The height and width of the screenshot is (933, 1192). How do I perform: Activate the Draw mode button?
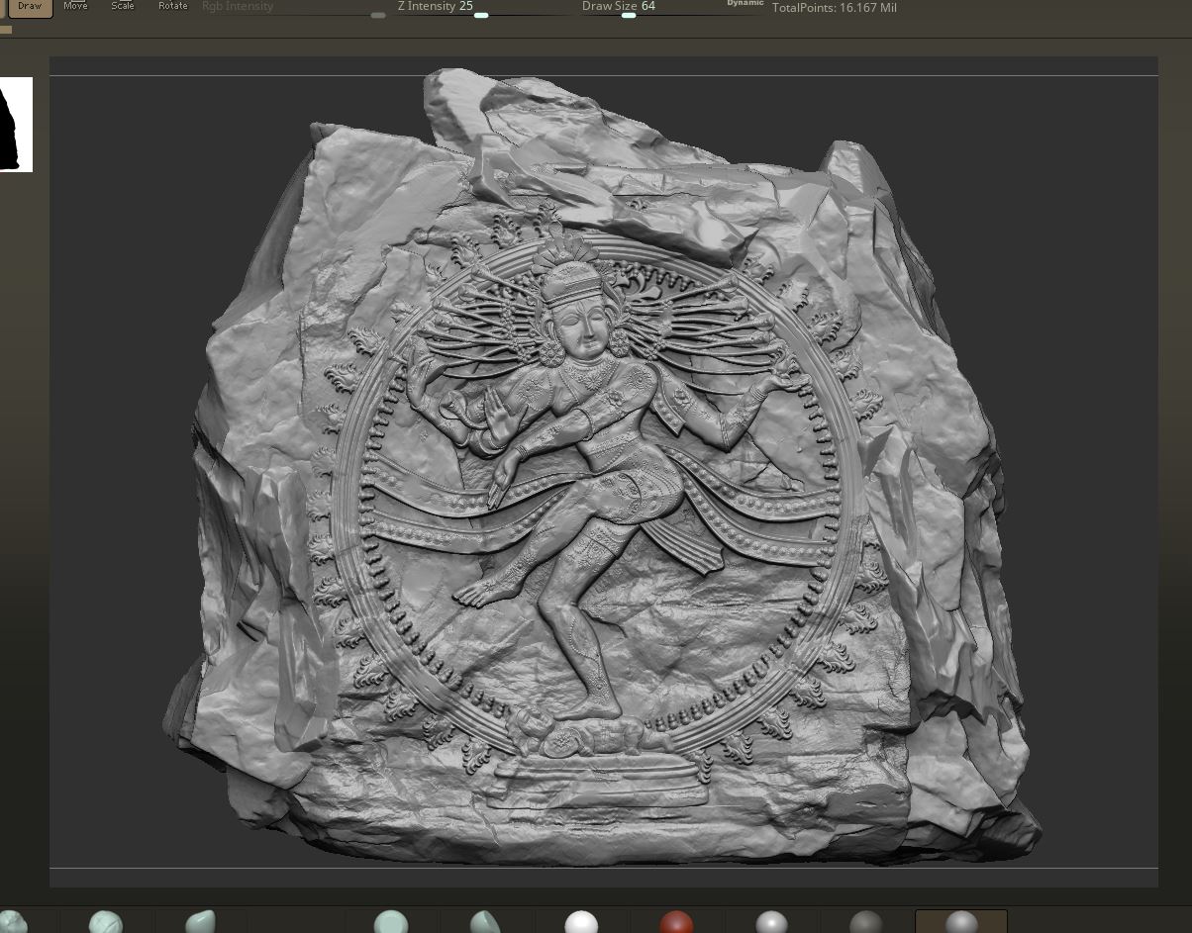click(30, 8)
